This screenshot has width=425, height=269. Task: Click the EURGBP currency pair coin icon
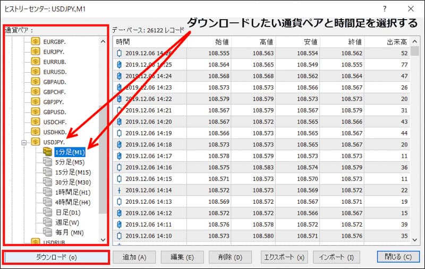tap(36, 41)
